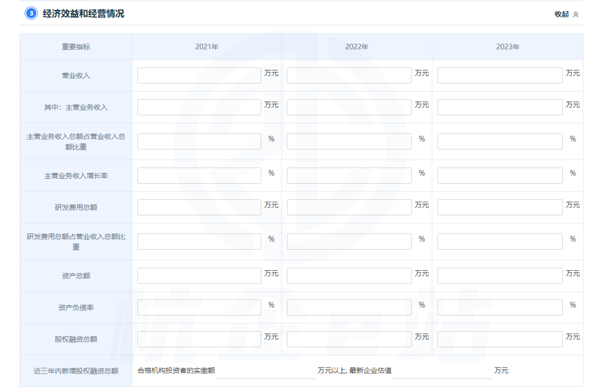Focus 资产负债率 field for 2023年

[x=500, y=307]
